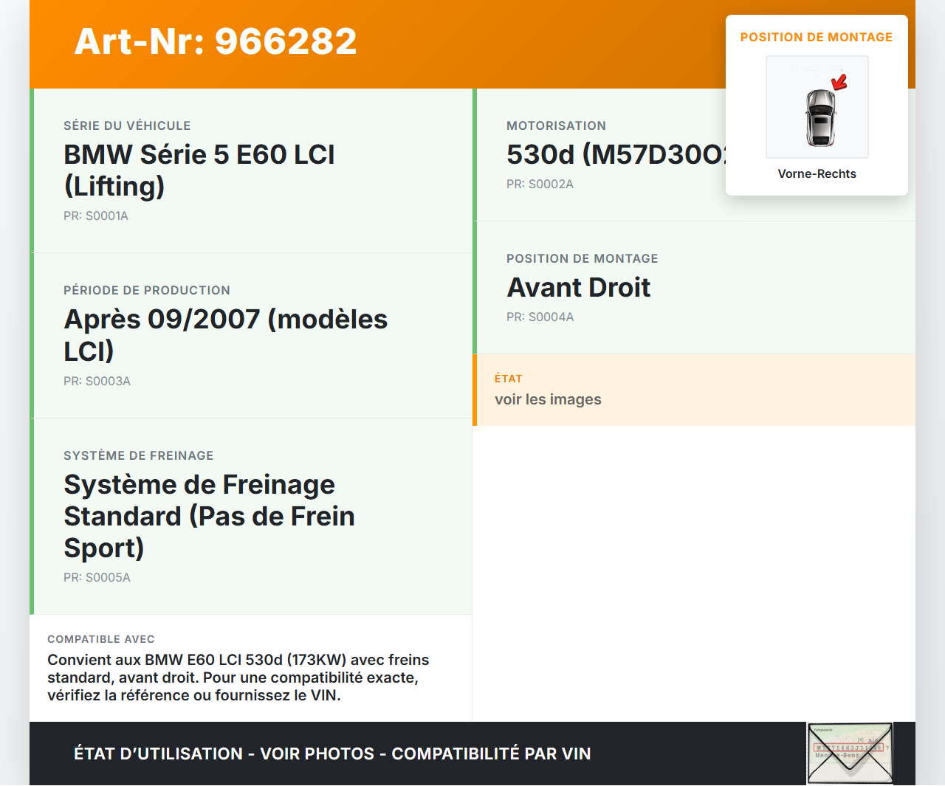Viewport: 945px width, 786px height.
Task: Click the red arrow on the car diagram
Action: [839, 81]
